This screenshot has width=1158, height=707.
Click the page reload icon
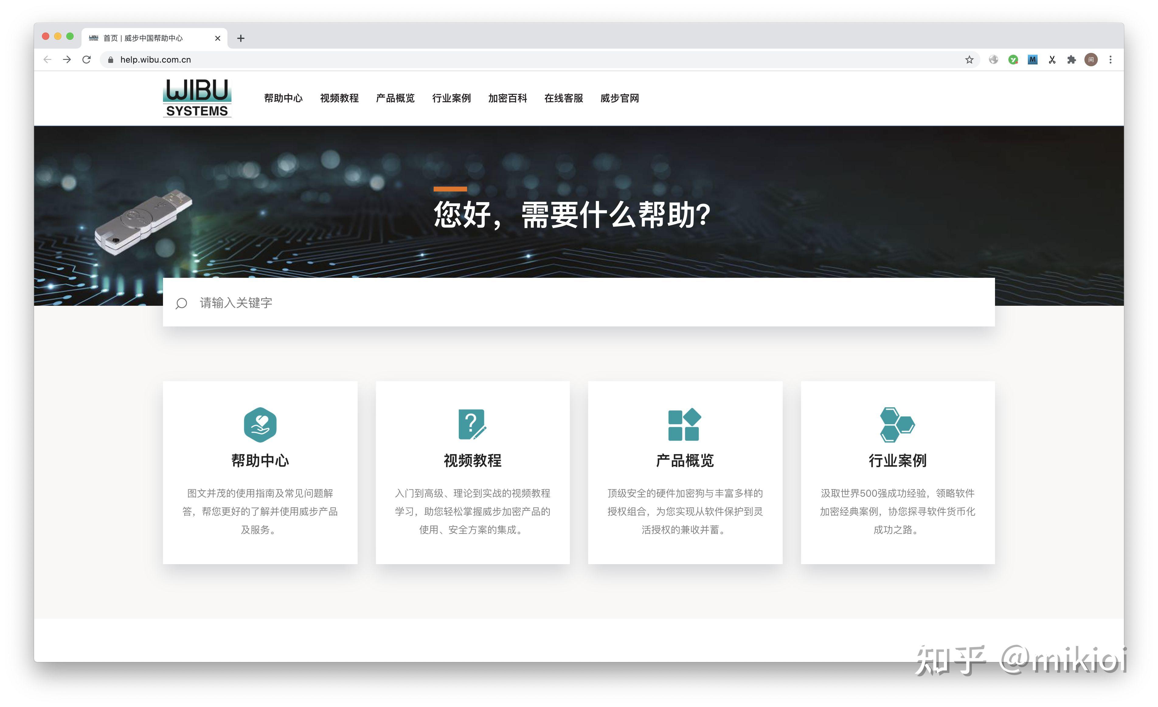coord(86,60)
